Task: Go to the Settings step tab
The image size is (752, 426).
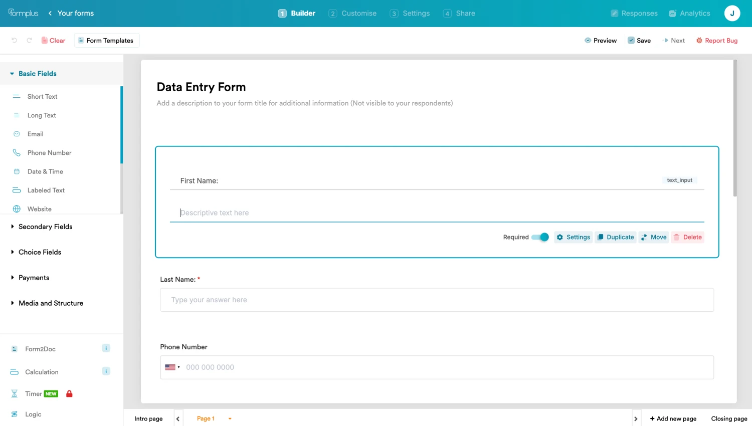Action: 410,14
